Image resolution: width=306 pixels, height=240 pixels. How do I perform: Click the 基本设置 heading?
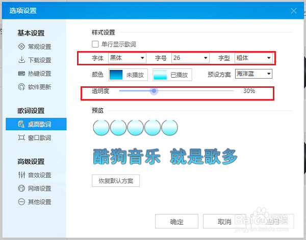(31, 33)
